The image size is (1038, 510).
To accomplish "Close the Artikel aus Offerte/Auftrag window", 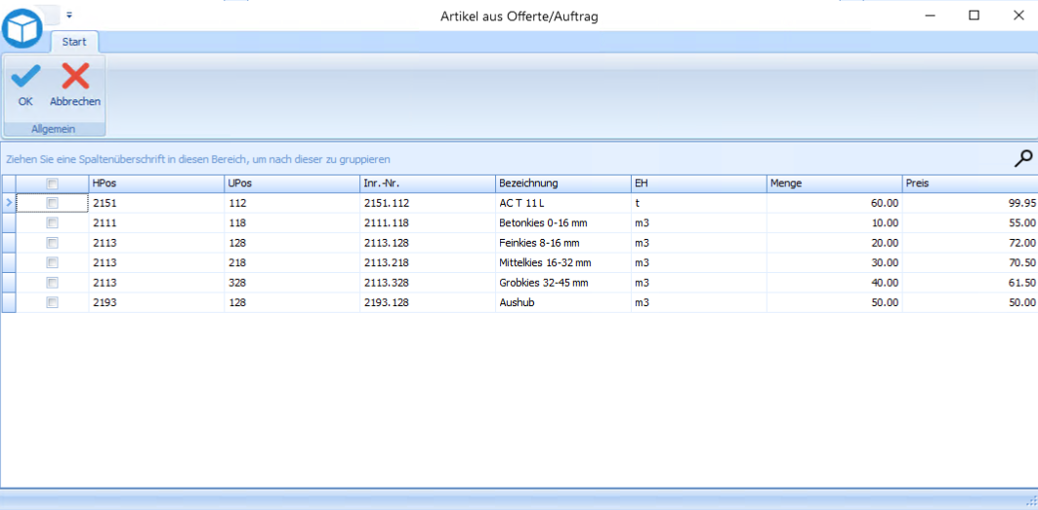I will click(1018, 16).
